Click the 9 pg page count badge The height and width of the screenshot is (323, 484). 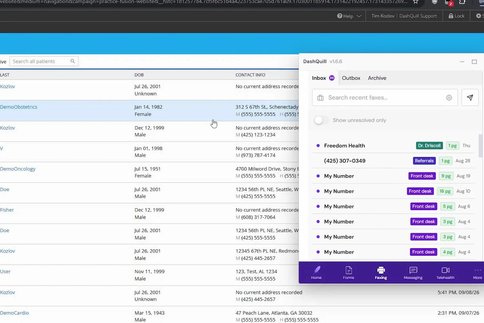click(x=446, y=176)
